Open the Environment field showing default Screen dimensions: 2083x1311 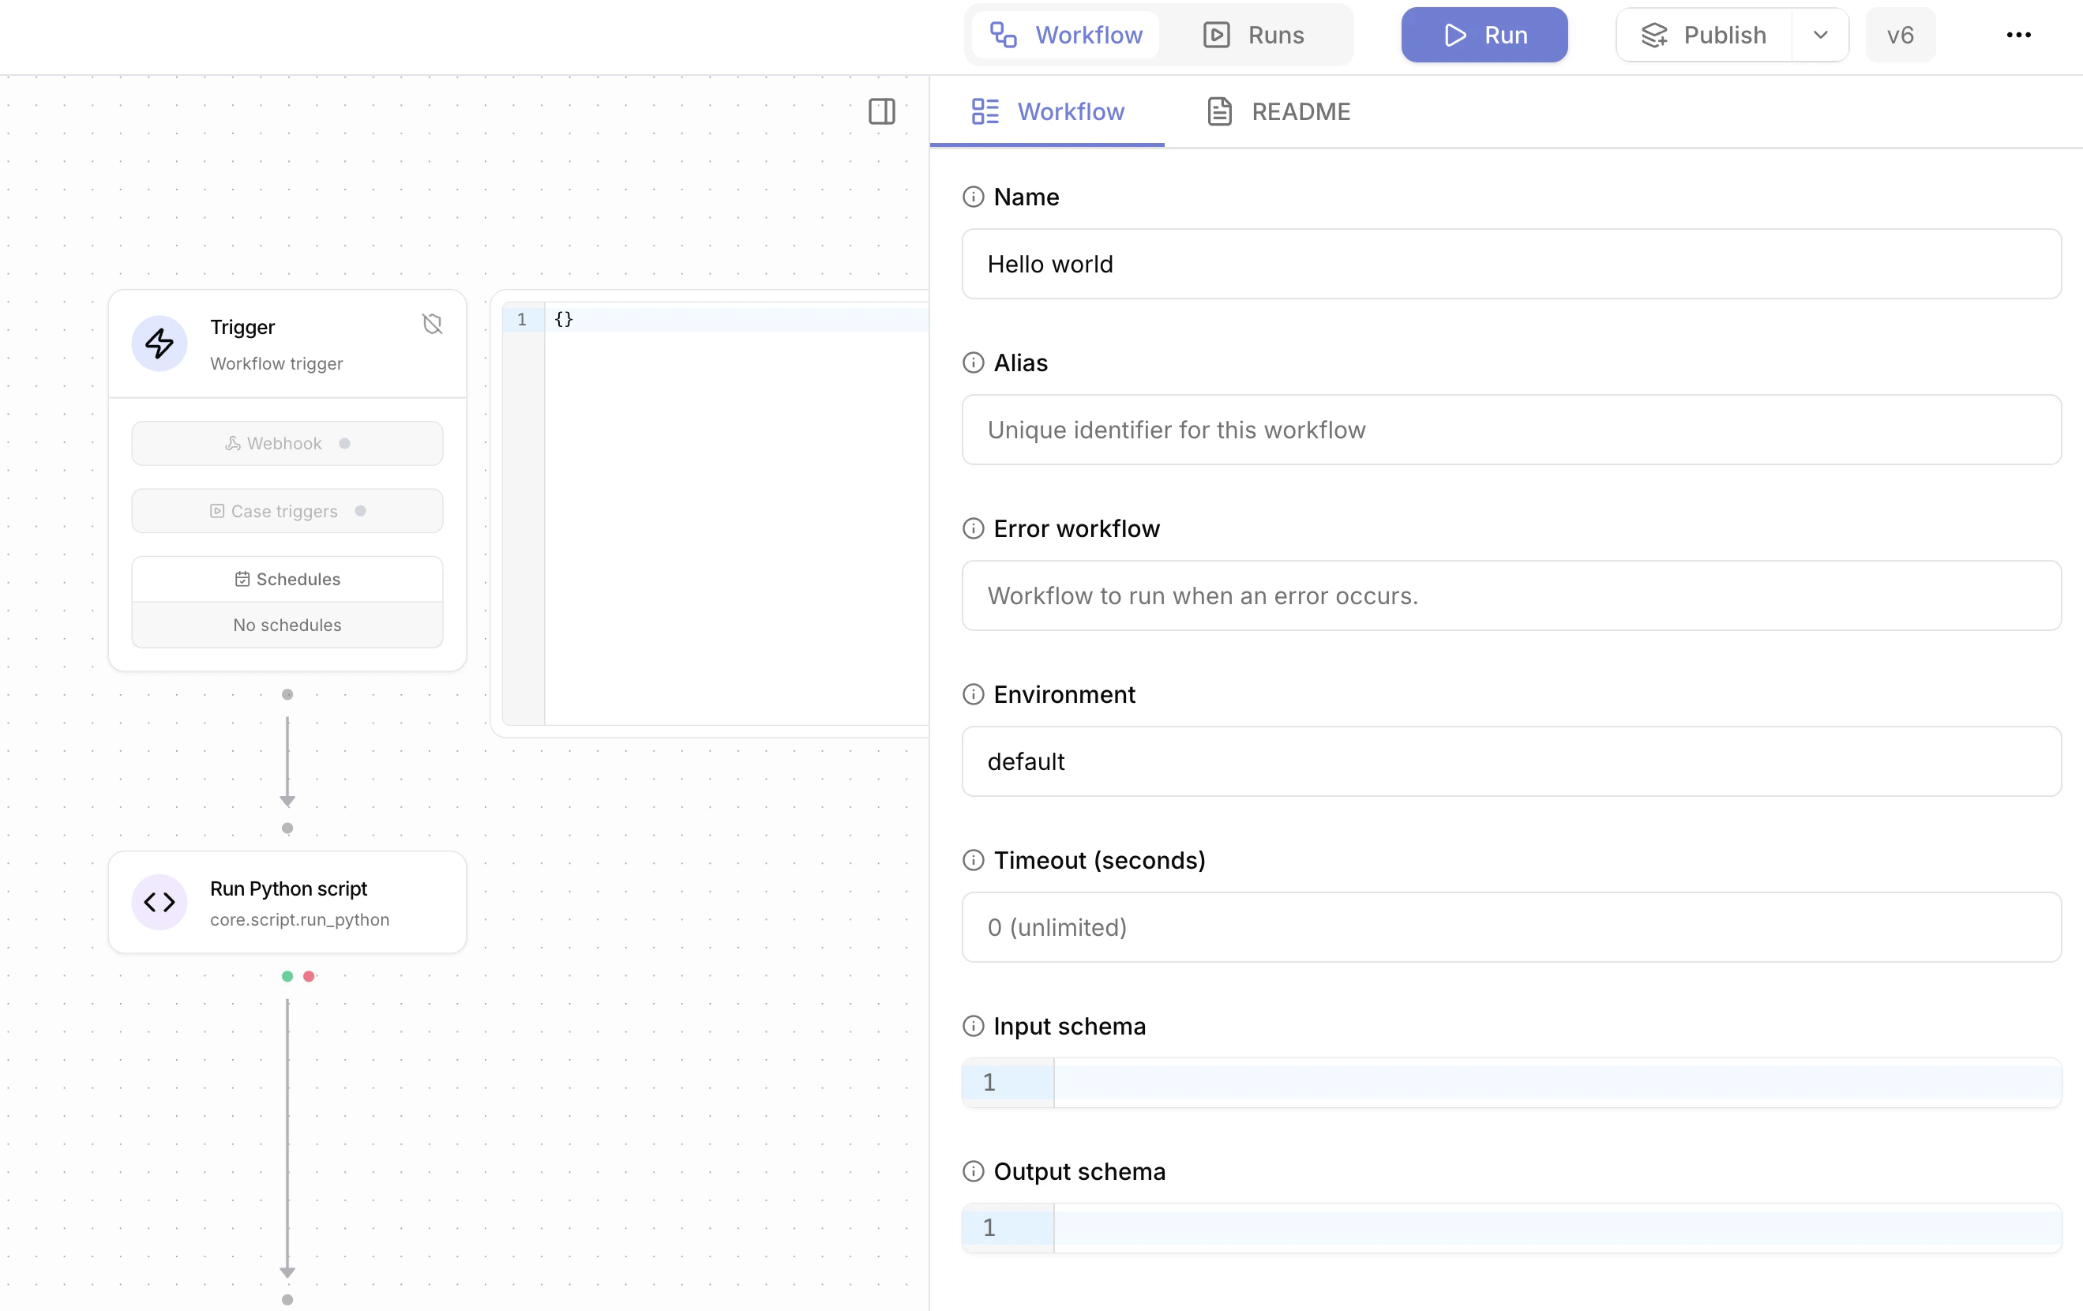[1510, 761]
